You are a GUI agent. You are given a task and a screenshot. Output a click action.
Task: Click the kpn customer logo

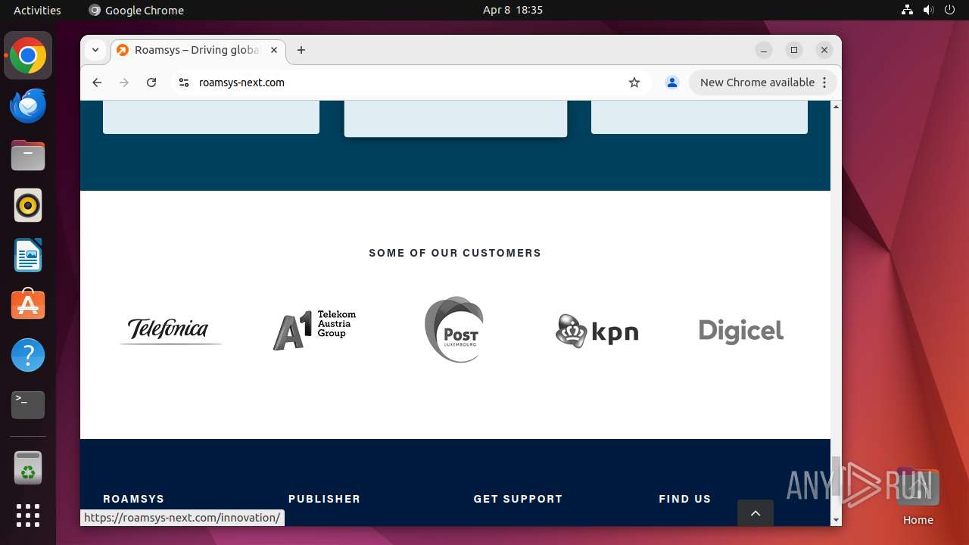point(597,331)
